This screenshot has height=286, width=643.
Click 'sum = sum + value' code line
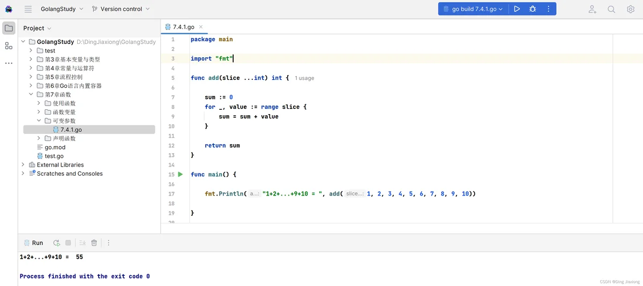[249, 117]
